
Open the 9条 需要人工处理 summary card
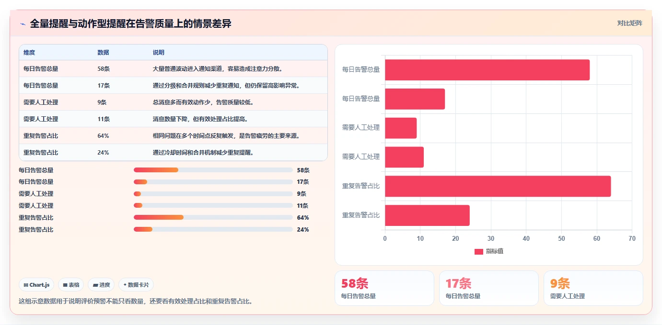coord(593,288)
